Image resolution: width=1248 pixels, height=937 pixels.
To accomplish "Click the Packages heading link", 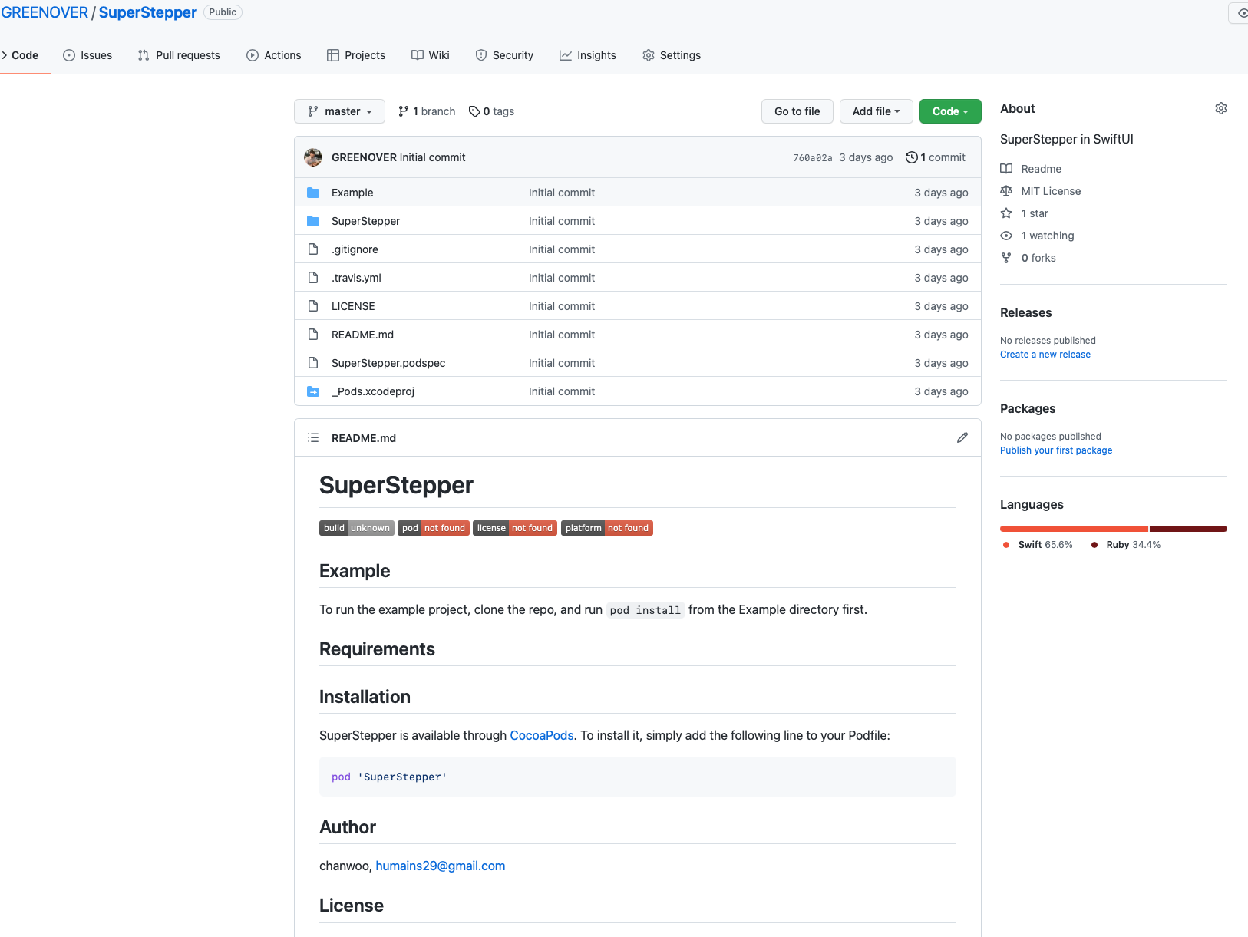I will tap(1028, 409).
